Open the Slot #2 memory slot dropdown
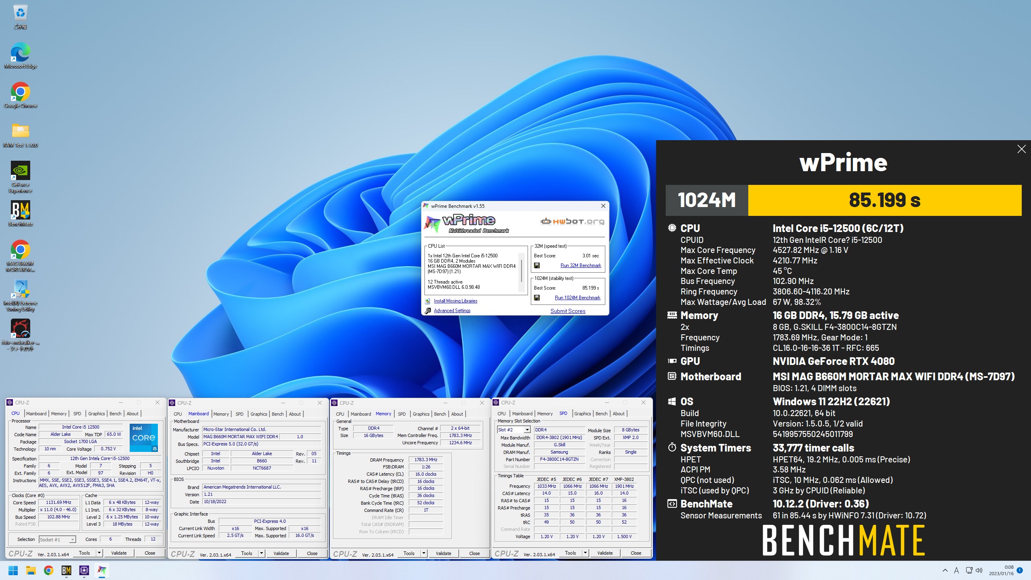 point(513,430)
